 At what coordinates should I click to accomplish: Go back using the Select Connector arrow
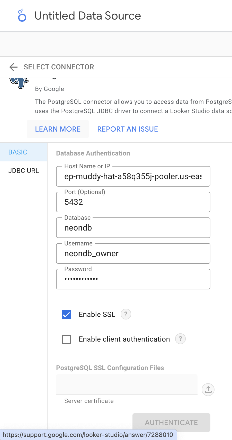click(x=13, y=67)
